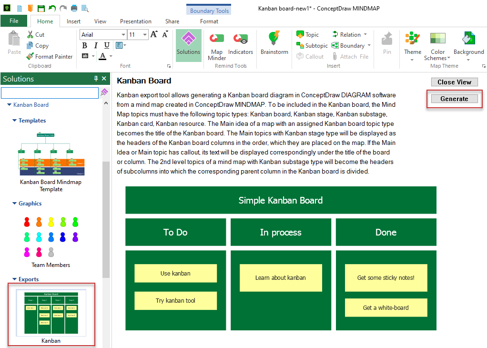The height and width of the screenshot is (348, 487).
Task: Open the font size dropdown
Action: (x=145, y=35)
